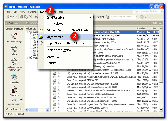Choose Address Book... menu entry
This screenshot has width=168, height=121.
[56, 30]
